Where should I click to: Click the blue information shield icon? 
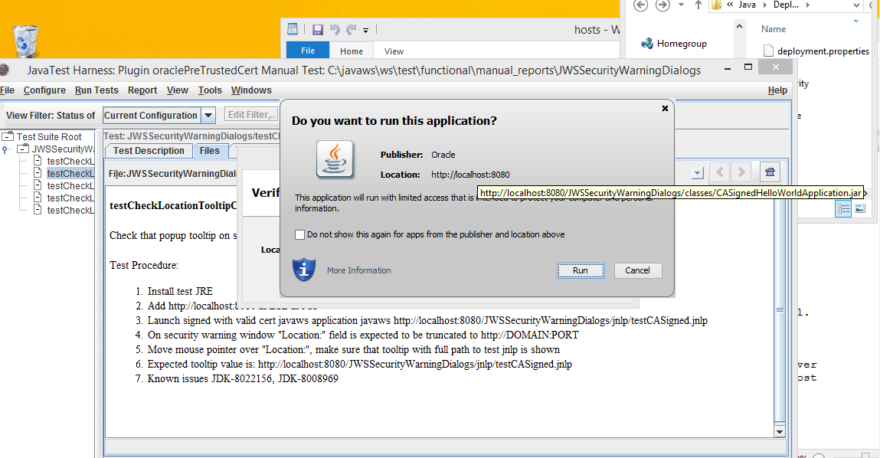(x=304, y=270)
